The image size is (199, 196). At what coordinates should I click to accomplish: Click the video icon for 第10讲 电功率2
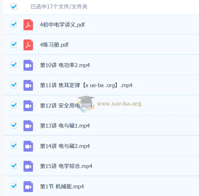pyautogui.click(x=28, y=65)
